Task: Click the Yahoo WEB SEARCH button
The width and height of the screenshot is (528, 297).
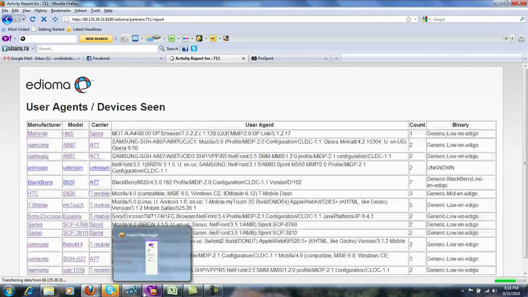Action: click(96, 38)
